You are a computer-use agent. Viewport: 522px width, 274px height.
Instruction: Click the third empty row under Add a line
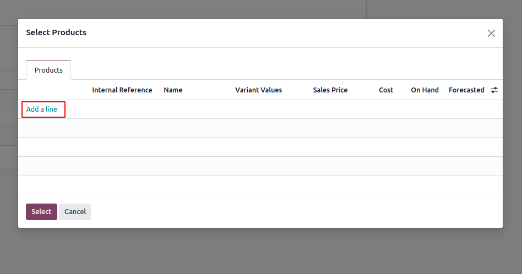(260, 166)
